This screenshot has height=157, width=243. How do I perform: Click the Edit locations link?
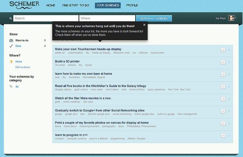[23, 67]
